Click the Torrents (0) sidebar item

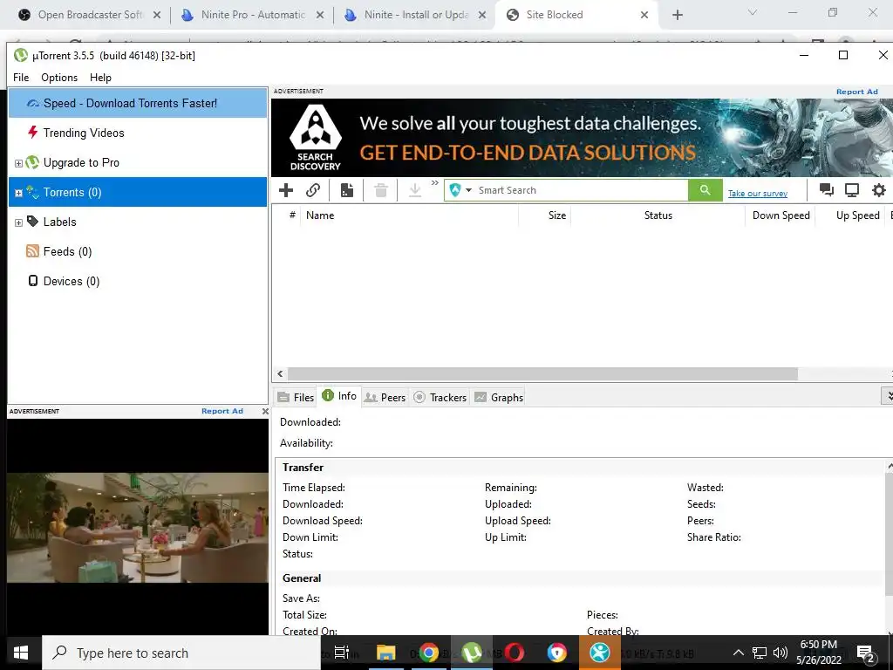coord(137,192)
